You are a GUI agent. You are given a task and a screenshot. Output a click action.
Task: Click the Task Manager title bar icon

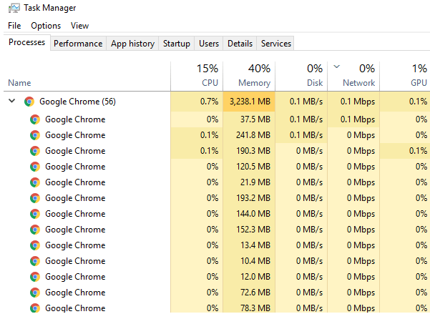tap(14, 8)
